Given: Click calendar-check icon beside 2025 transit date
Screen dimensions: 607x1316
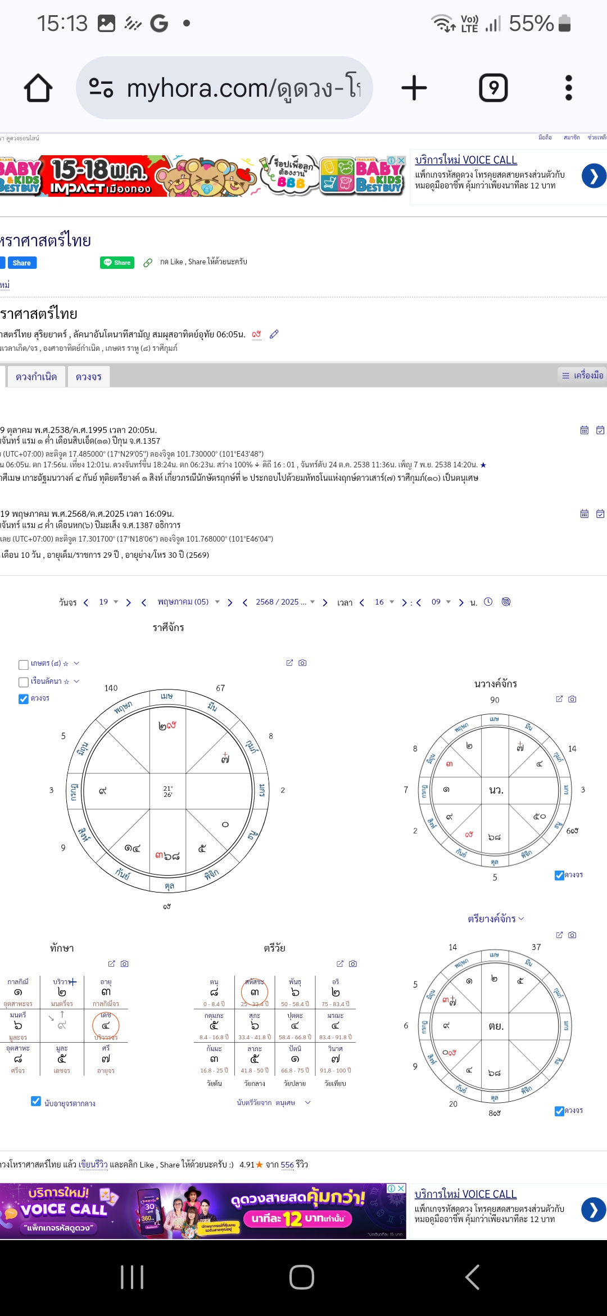Looking at the screenshot, I should coord(600,513).
